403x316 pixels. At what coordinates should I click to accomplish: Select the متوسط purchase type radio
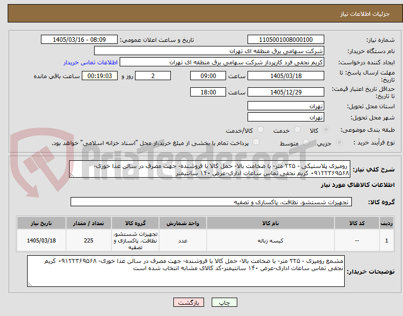pos(306,142)
